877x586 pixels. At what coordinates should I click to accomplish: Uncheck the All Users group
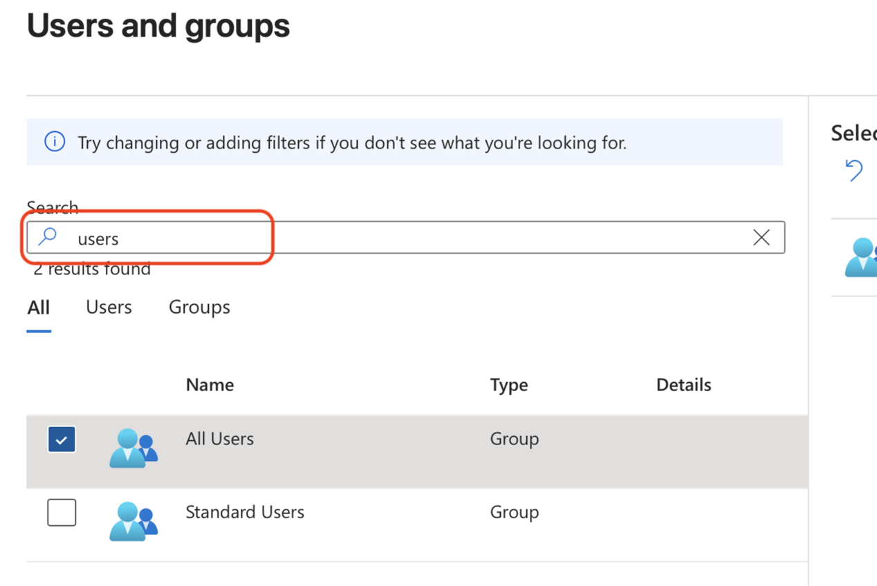tap(62, 439)
